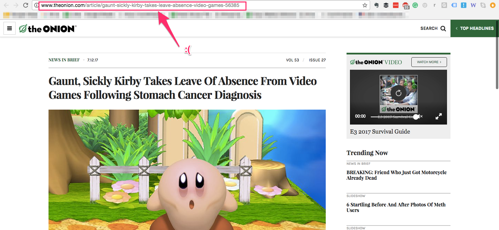Viewport: 499px width, 230px height.
Task: Bookmark this page with the star icon
Action: tap(365, 5)
